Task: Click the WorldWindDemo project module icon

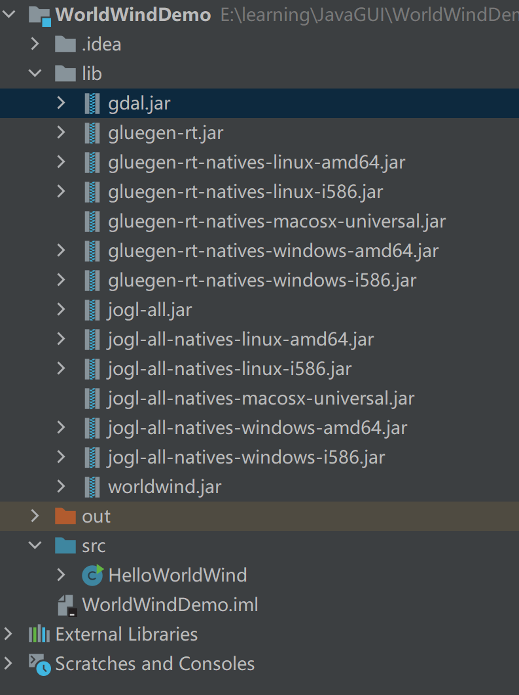Action: 39,15
